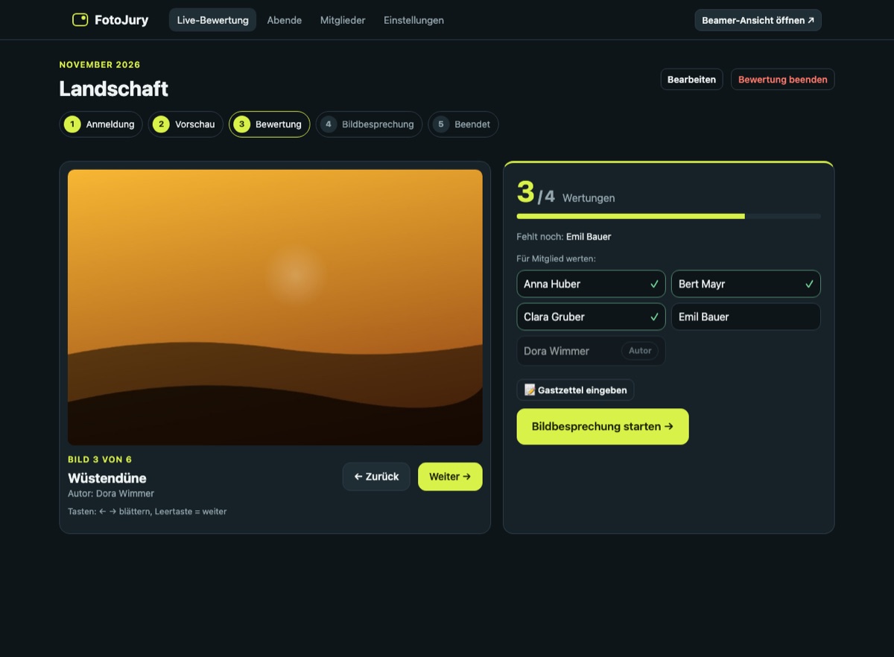Click the FotoJury camera logo icon
Viewport: 894px width, 657px height.
[x=80, y=20]
